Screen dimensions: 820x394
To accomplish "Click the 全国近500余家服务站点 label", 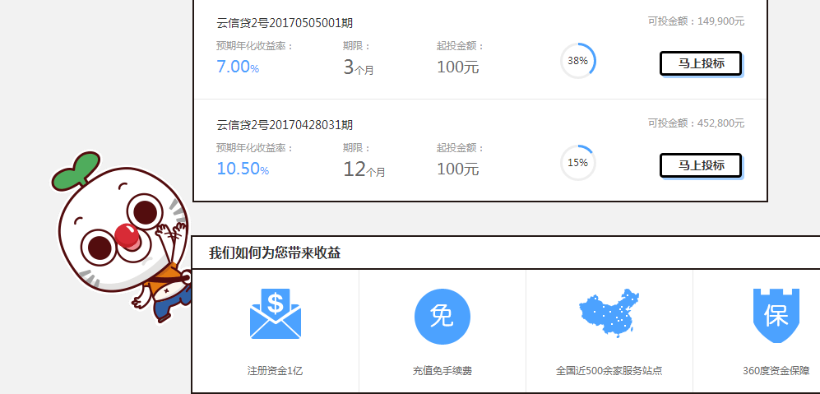I will click(609, 371).
